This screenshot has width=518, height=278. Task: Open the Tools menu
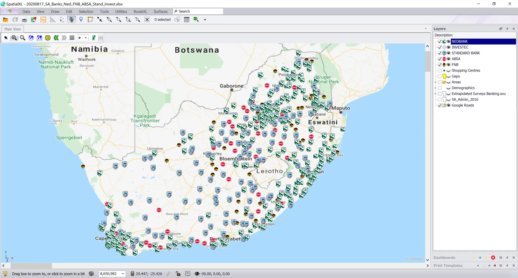point(104,11)
